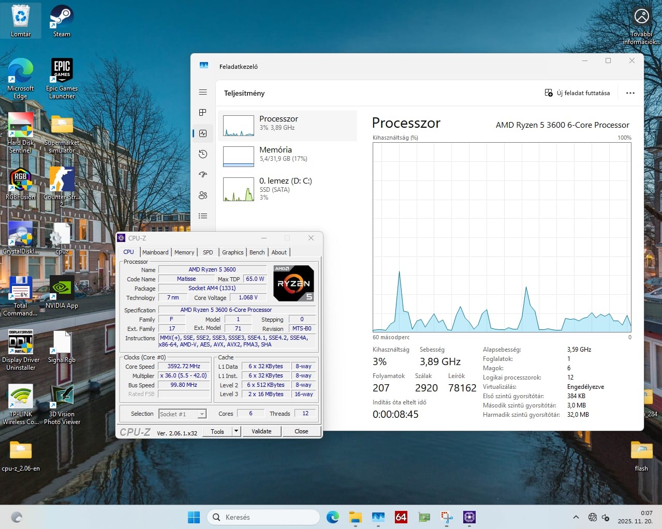Select the Counter-Strike 2 desktop shortcut
This screenshot has width=662, height=529.
point(62,186)
